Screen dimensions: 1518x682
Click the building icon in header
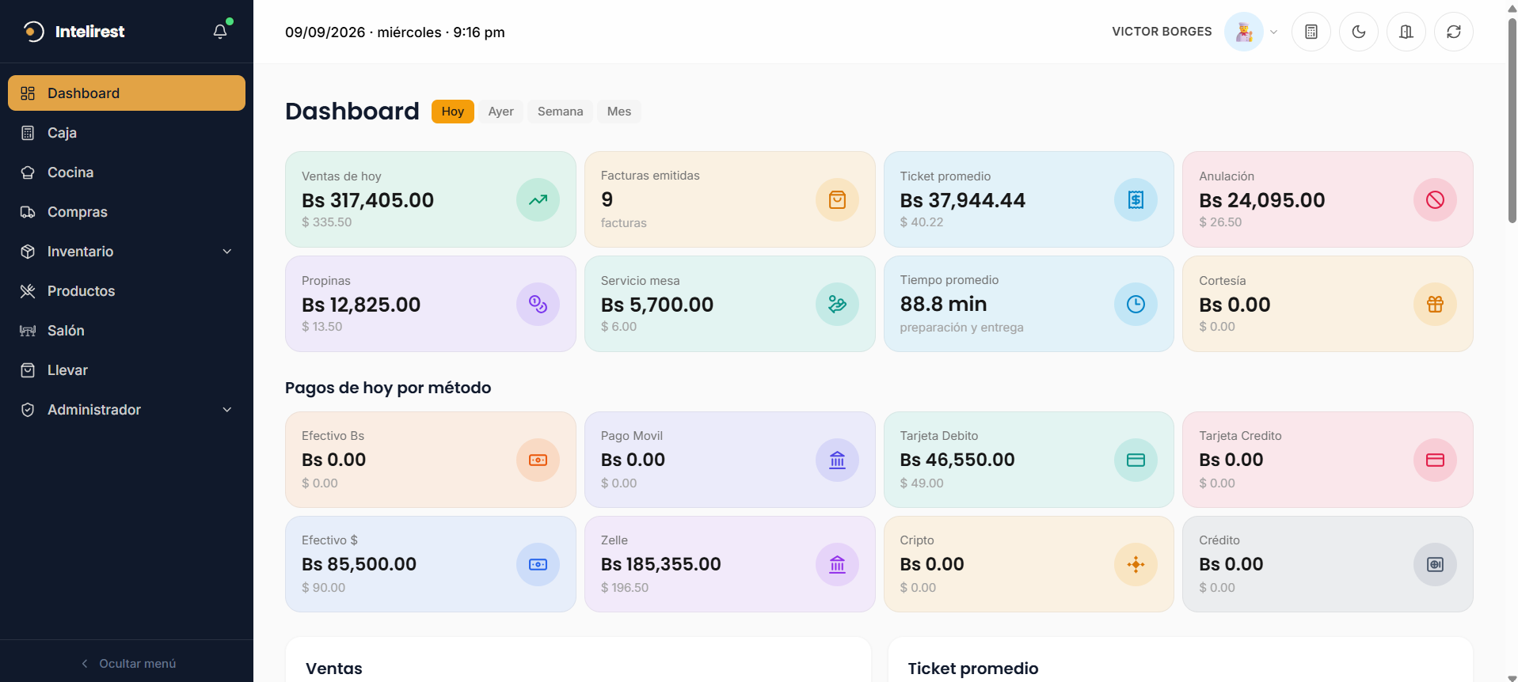pyautogui.click(x=1406, y=32)
